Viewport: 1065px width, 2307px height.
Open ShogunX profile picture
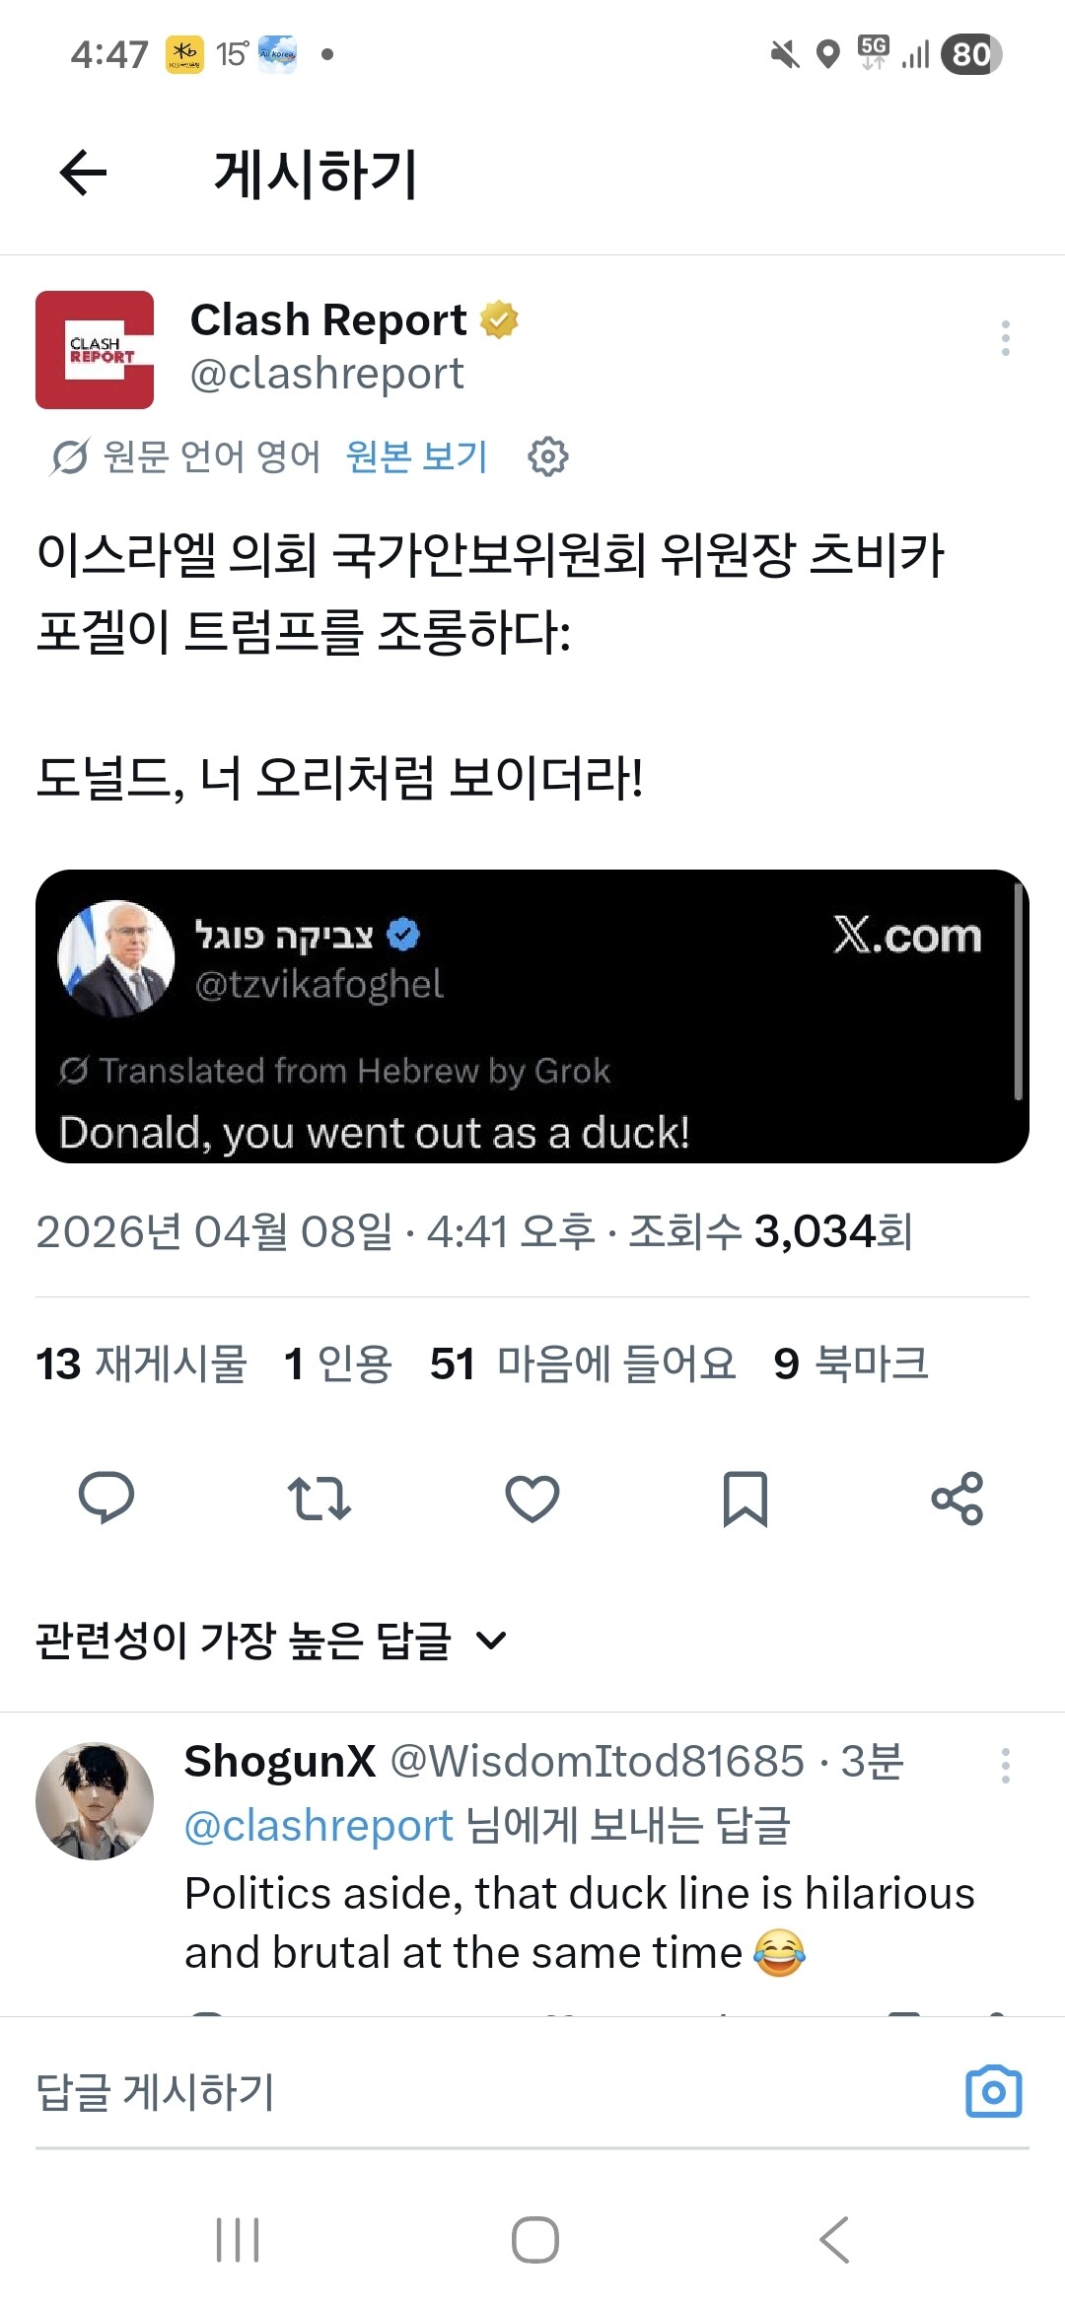pos(95,1801)
